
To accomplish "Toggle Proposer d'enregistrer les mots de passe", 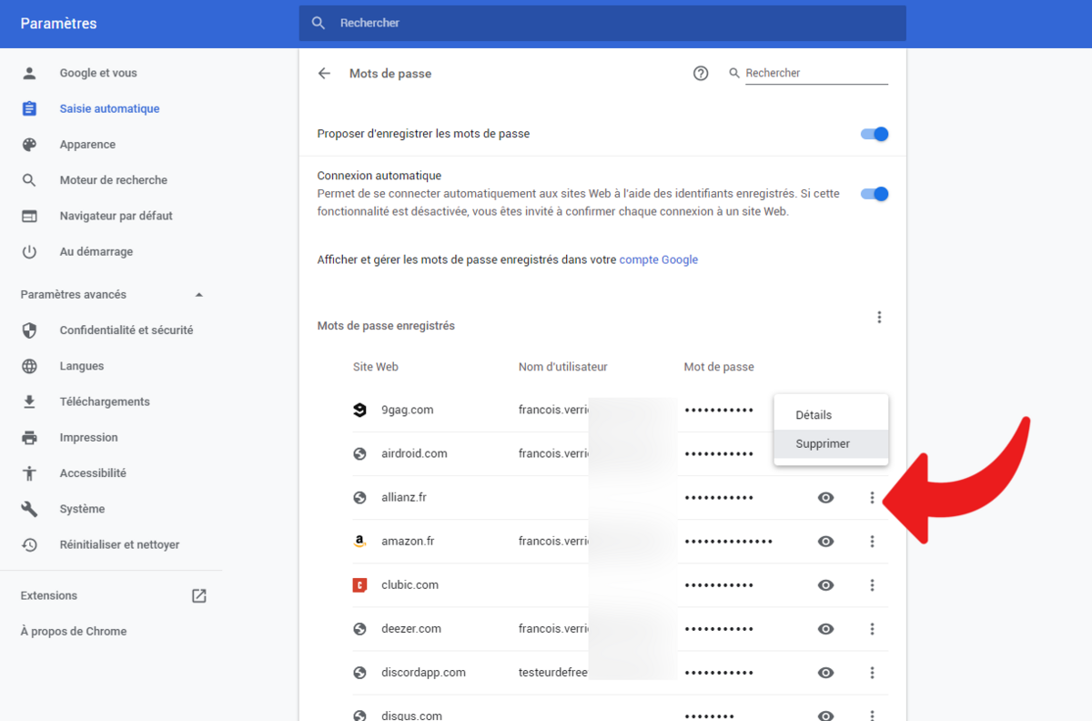I will coord(875,134).
